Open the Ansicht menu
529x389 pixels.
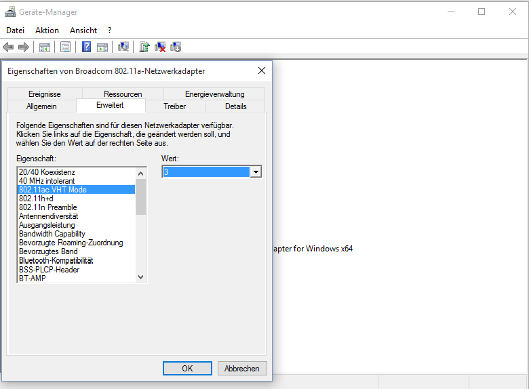click(83, 30)
